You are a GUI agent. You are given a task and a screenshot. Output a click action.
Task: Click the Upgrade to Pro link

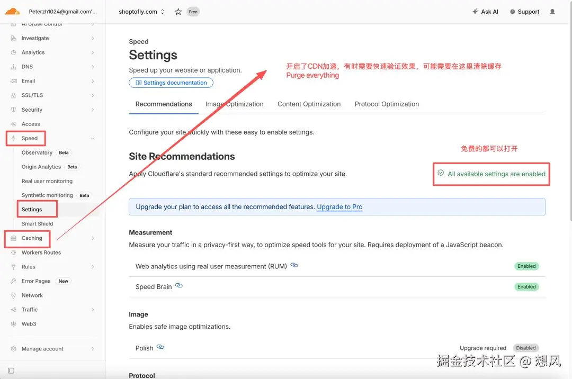339,207
